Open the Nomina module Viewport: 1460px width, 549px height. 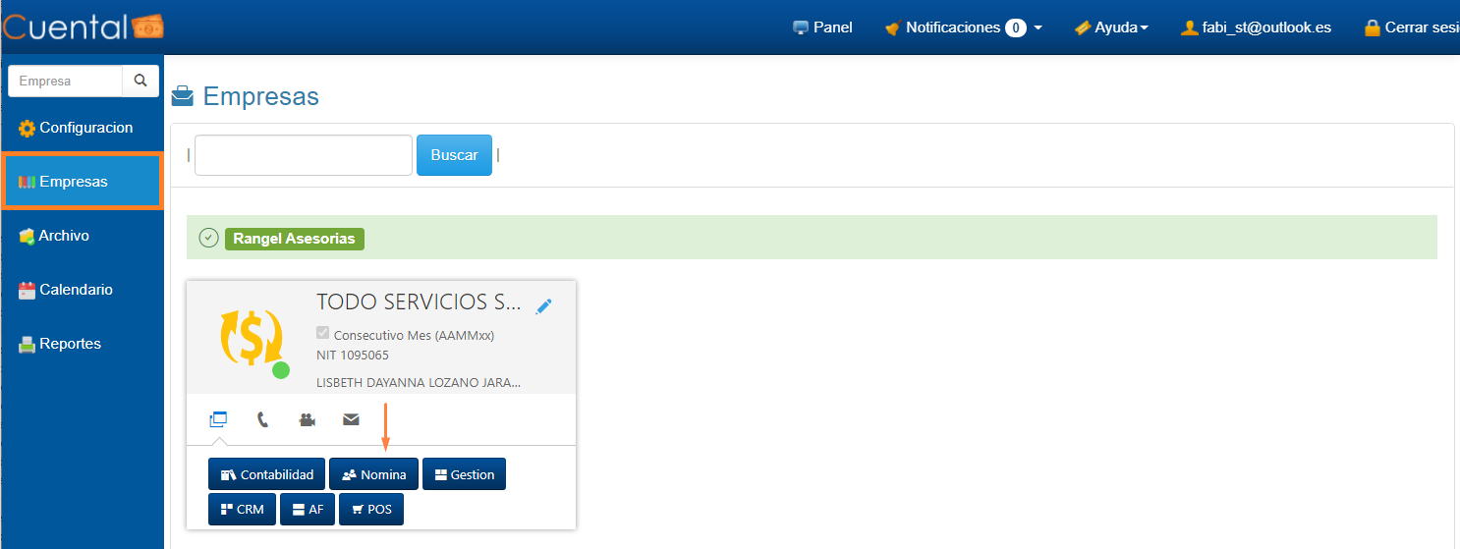(x=373, y=474)
